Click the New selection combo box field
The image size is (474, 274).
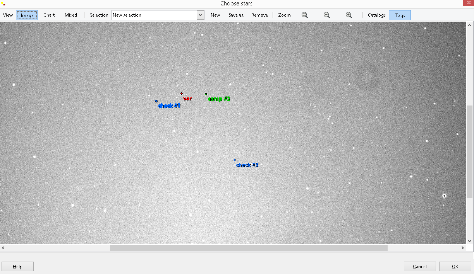[154, 15]
